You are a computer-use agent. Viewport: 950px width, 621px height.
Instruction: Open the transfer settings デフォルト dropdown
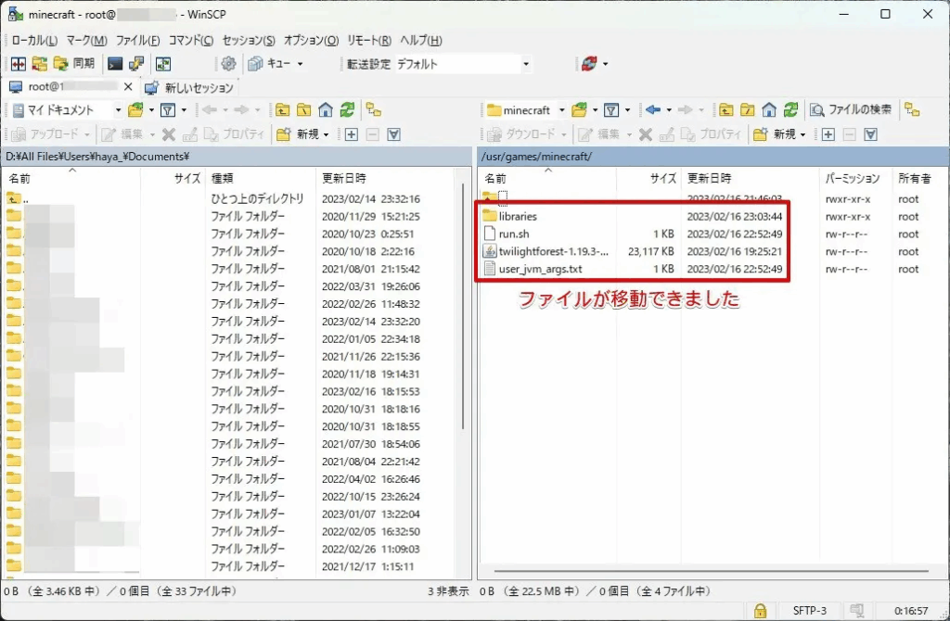pyautogui.click(x=525, y=64)
